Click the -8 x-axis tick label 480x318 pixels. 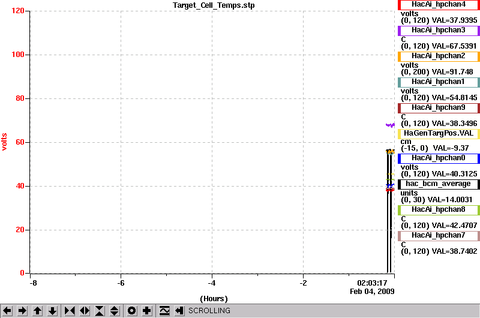coord(33,283)
